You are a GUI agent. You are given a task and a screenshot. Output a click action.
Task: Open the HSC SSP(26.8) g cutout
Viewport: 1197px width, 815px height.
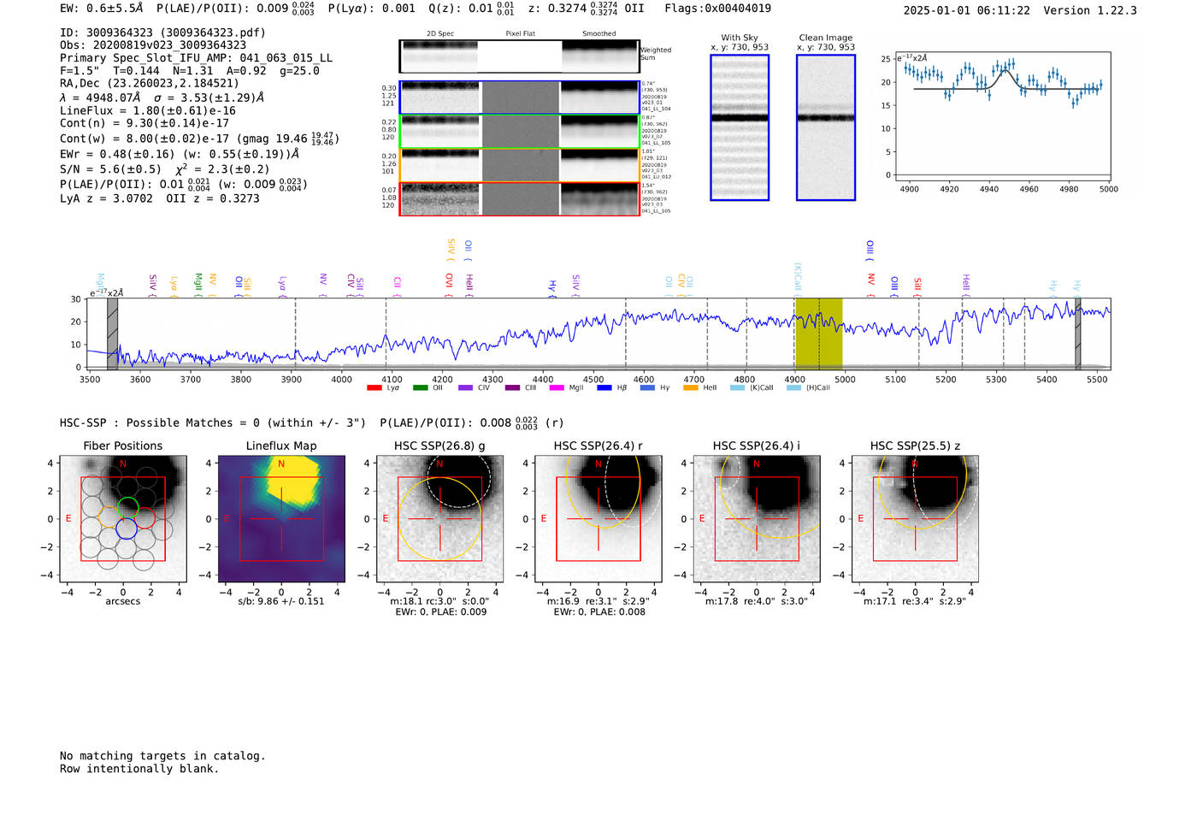pyautogui.click(x=439, y=519)
